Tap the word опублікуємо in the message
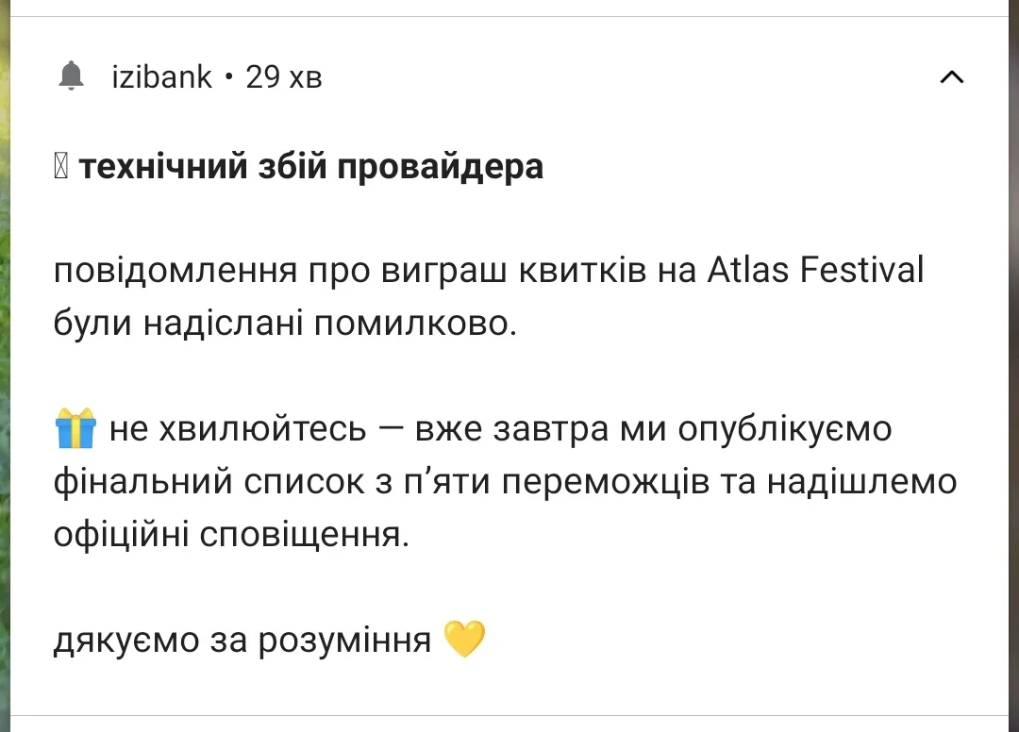The image size is (1019, 732). click(785, 430)
